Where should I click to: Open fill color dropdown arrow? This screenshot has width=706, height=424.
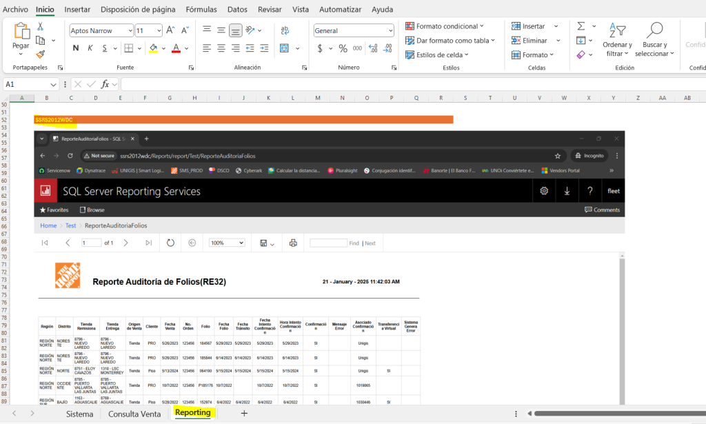click(x=163, y=48)
